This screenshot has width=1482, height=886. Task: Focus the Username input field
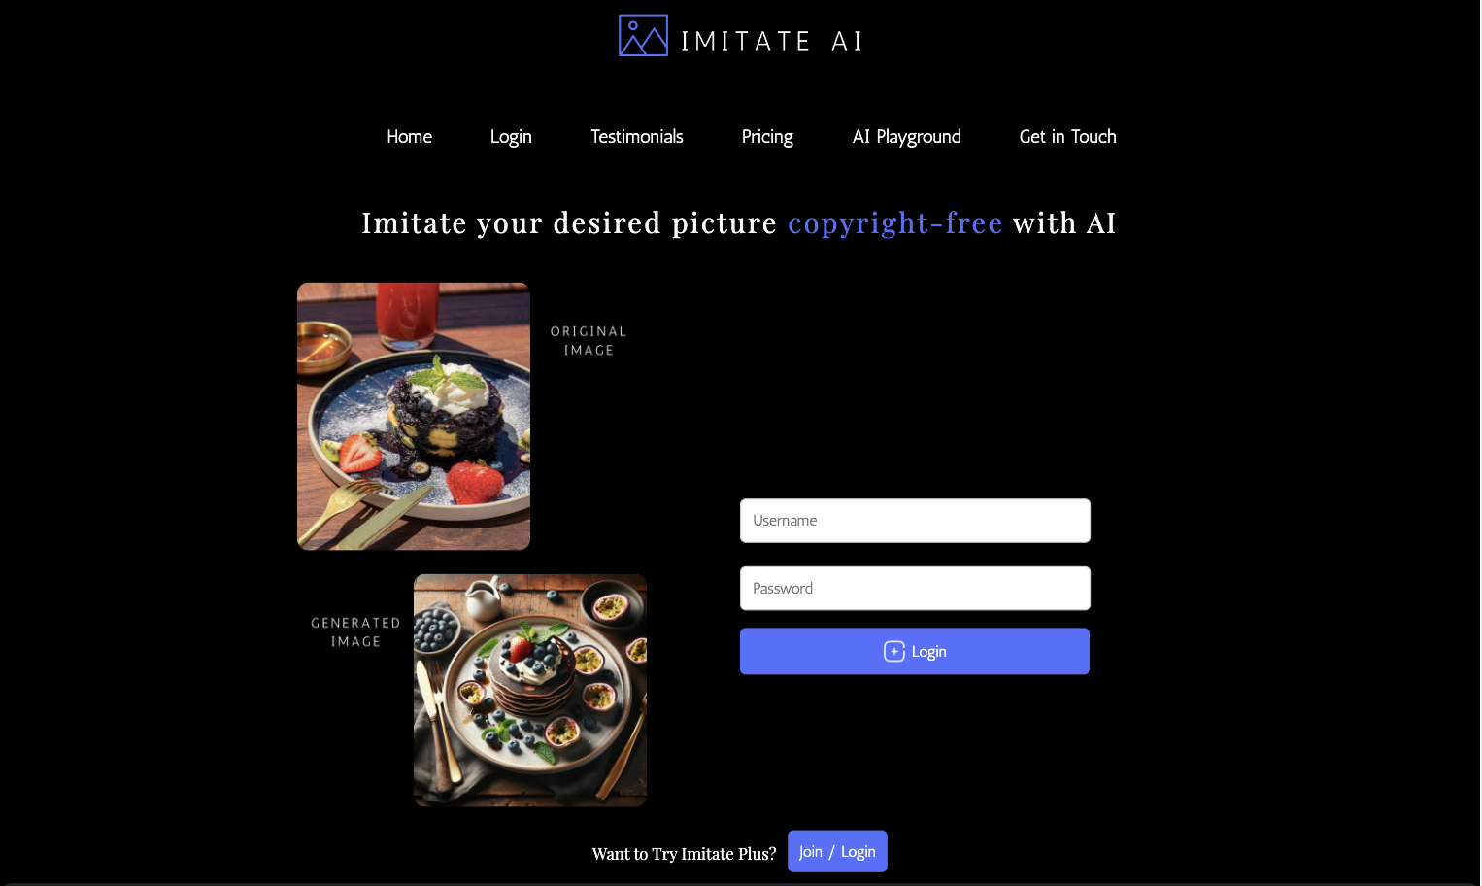tap(915, 521)
